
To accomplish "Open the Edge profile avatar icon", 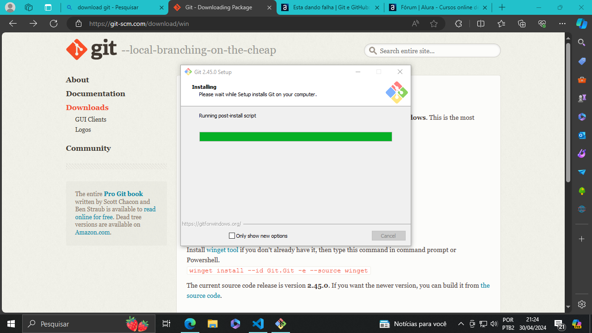I will [x=10, y=7].
